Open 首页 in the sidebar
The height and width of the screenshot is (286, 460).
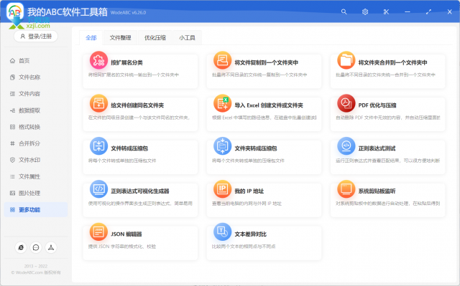[x=36, y=61]
